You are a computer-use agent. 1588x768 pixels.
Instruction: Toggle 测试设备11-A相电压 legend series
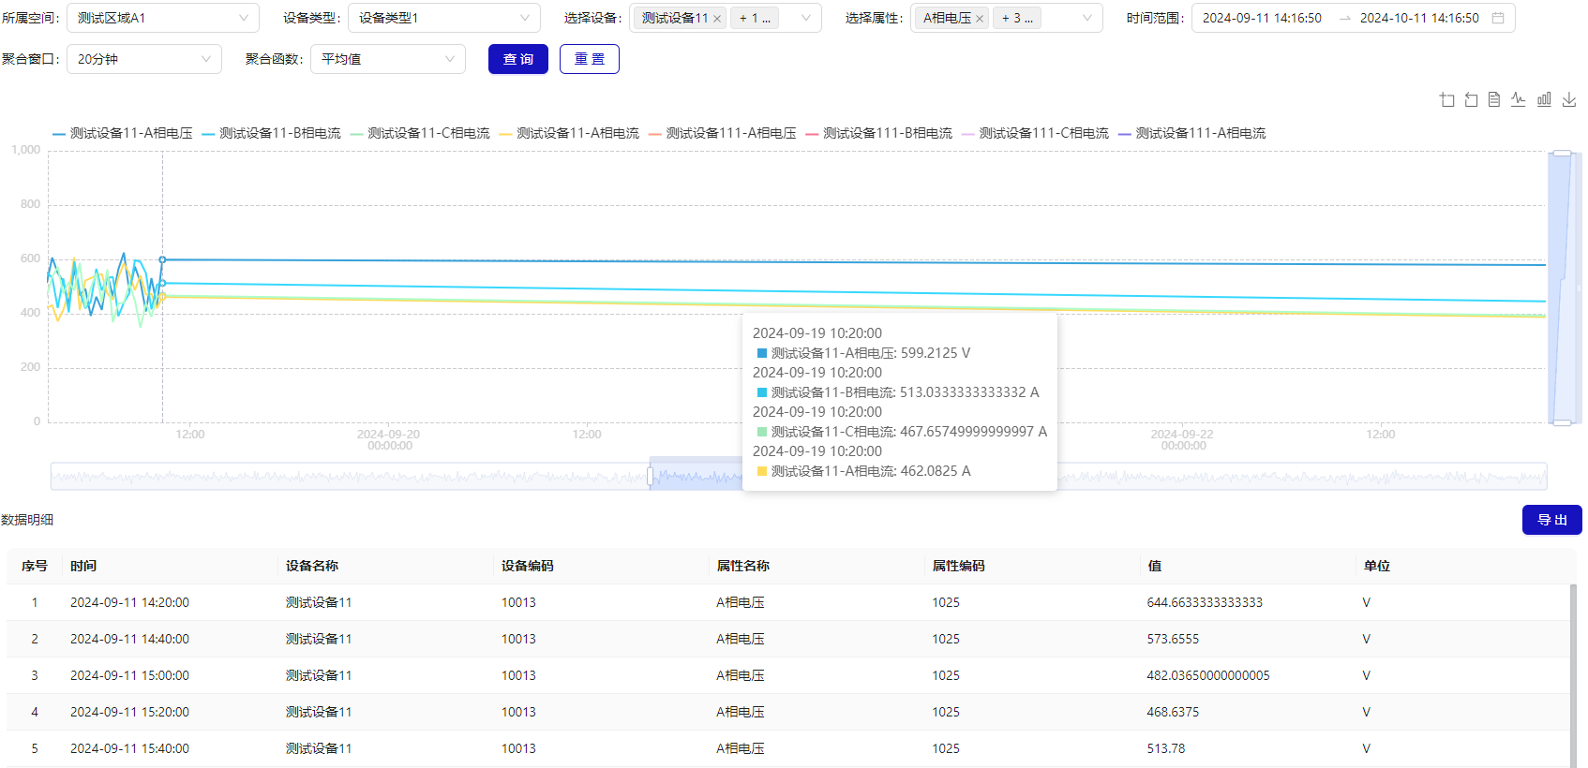(x=123, y=134)
